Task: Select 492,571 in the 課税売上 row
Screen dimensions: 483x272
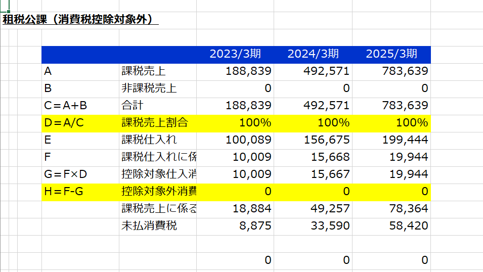Action: coord(313,71)
